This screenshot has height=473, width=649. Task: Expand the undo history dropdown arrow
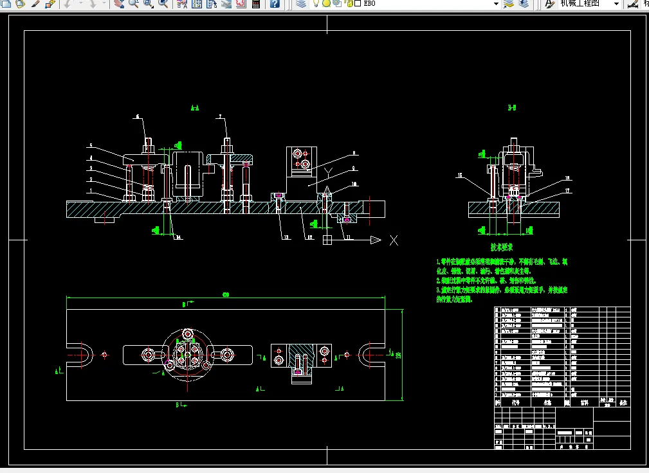(x=80, y=4)
